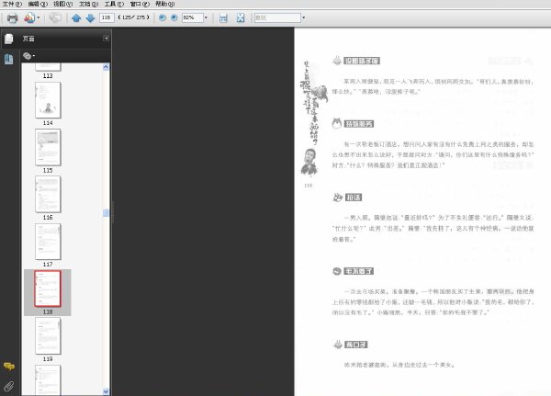Click the grayed-out comment bubble toolbar icon
Image resolution: width=551 pixels, height=396 pixels.
55,17
